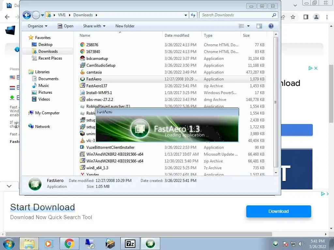Collapse Chrome downloads bar chevron
The image size is (334, 250).
(x=9, y=186)
